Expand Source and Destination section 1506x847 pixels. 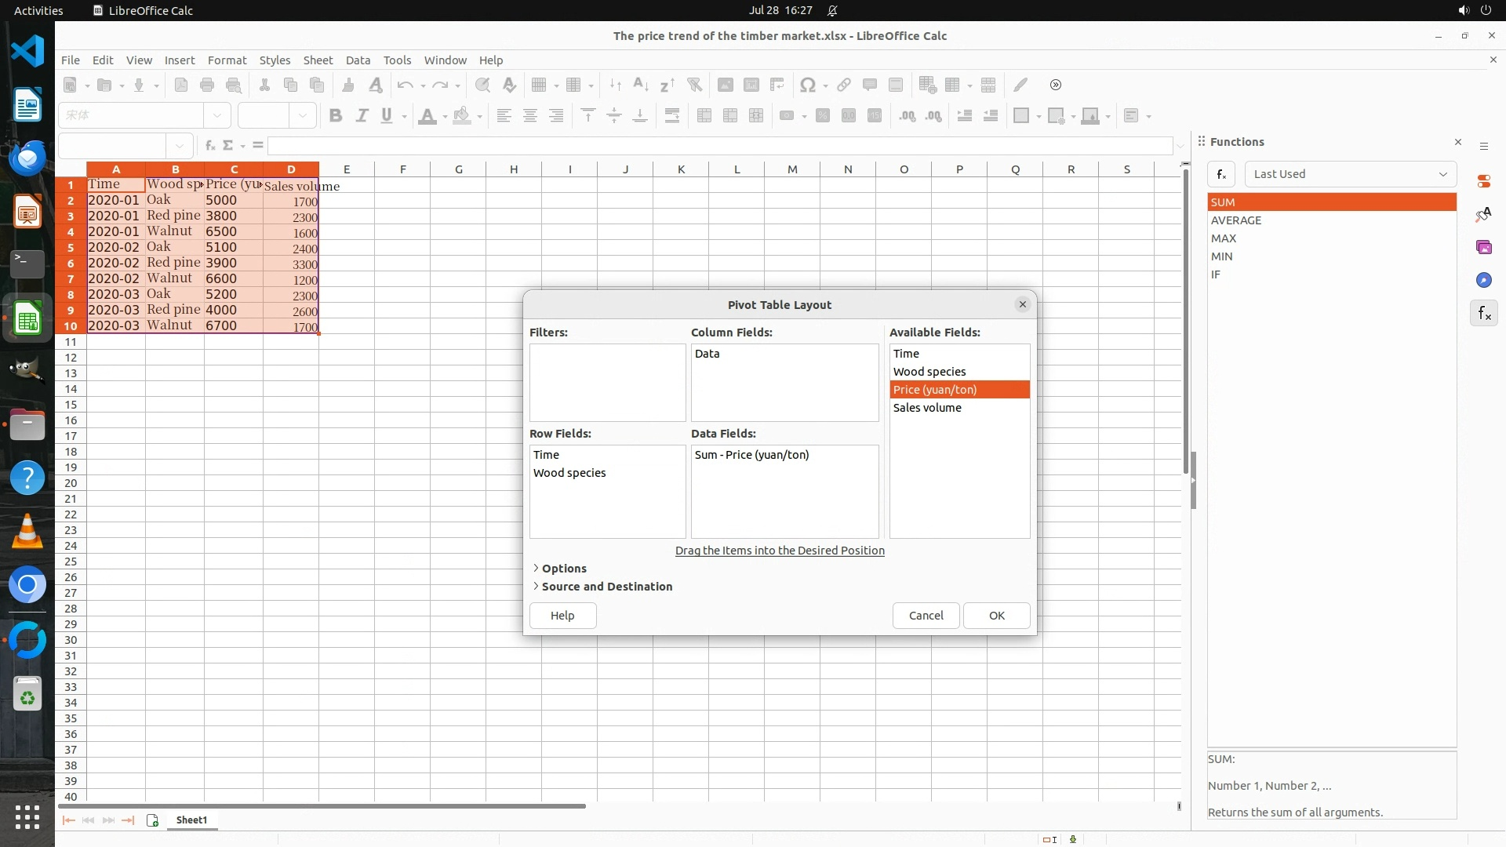[606, 587]
